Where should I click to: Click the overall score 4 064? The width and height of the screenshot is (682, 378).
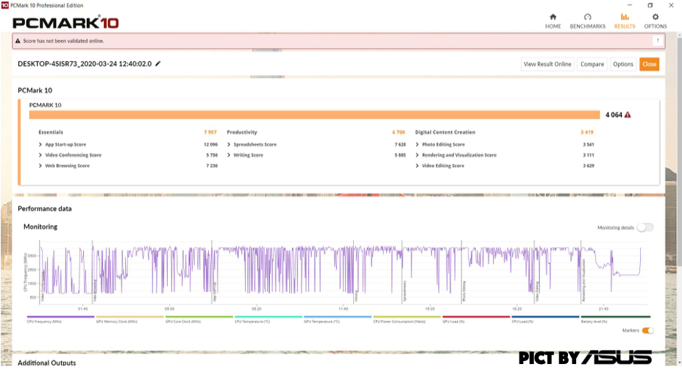click(614, 115)
